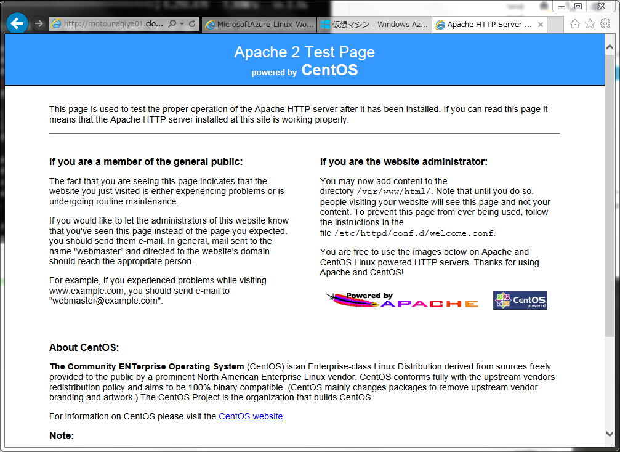Select the Apache HTTP Server tab
This screenshot has width=620, height=452.
(x=489, y=24)
